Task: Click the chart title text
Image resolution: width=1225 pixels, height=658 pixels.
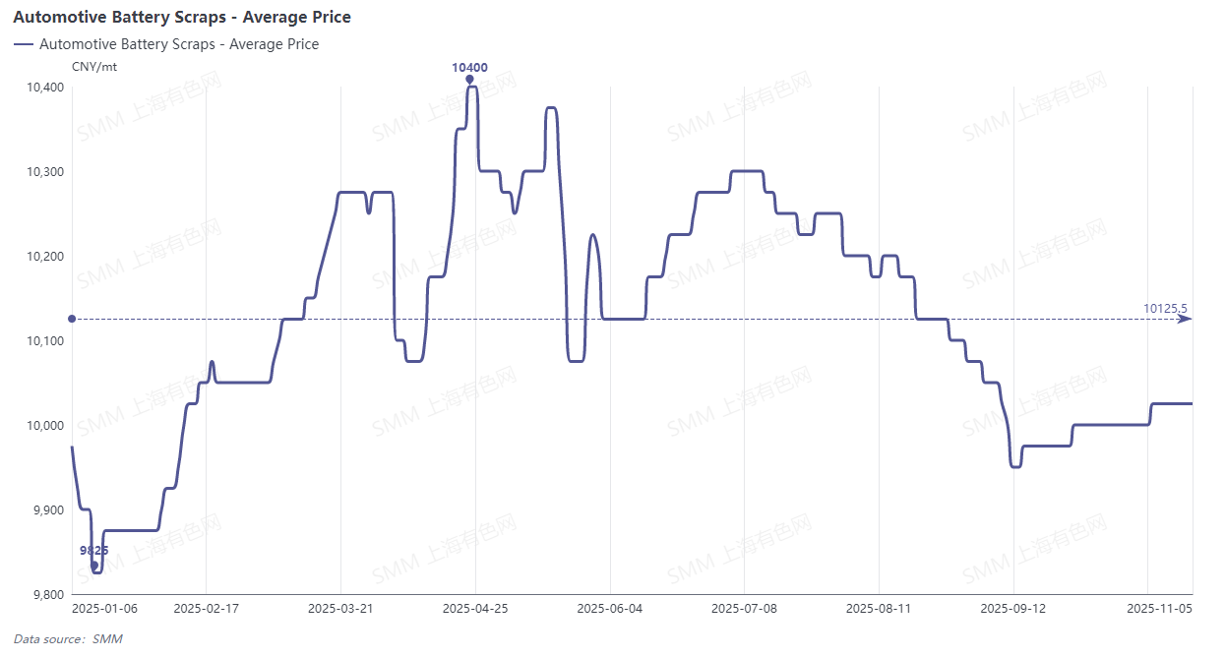Action: tap(182, 17)
